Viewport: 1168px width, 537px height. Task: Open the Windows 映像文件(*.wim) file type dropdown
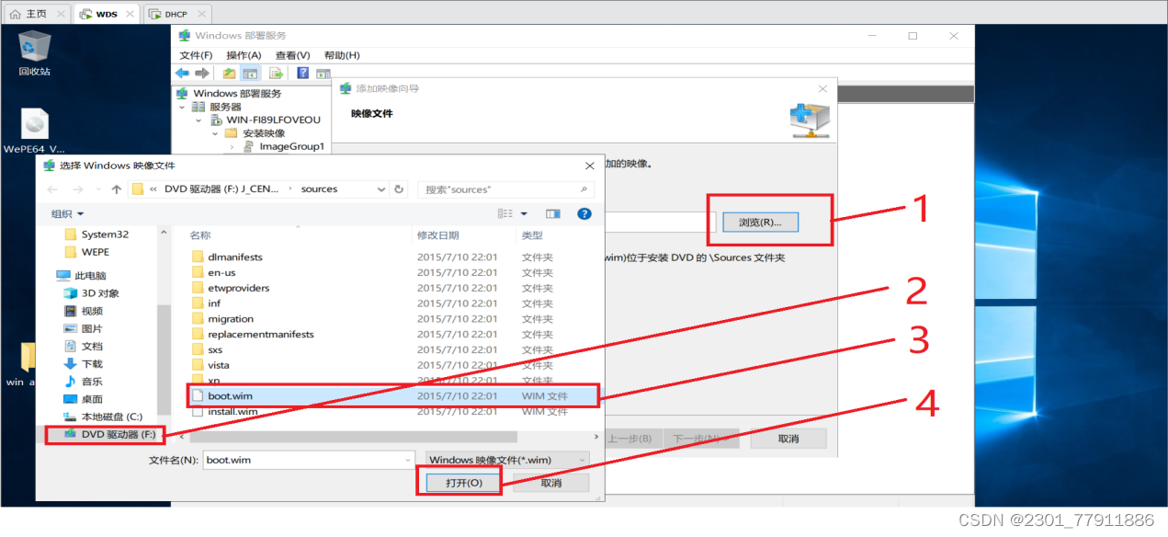tap(507, 460)
